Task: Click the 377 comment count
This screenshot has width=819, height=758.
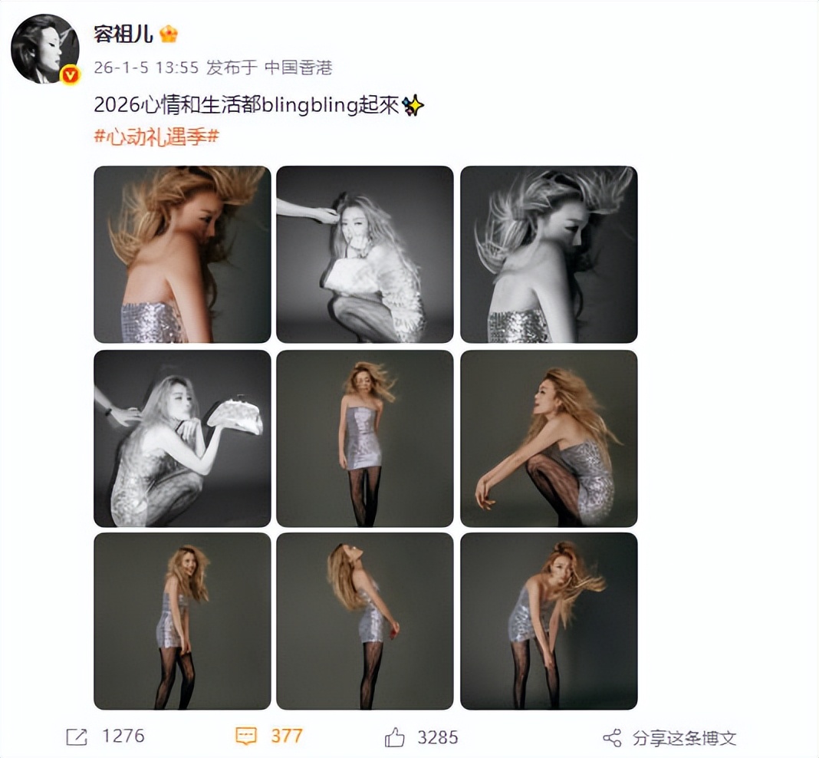Action: [x=287, y=736]
